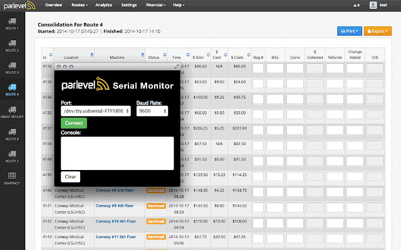Click the $20.50 card value

coord(219,237)
